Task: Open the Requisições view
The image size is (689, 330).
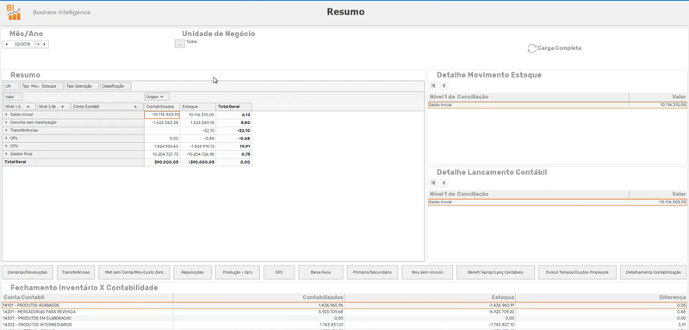Action: [192, 272]
